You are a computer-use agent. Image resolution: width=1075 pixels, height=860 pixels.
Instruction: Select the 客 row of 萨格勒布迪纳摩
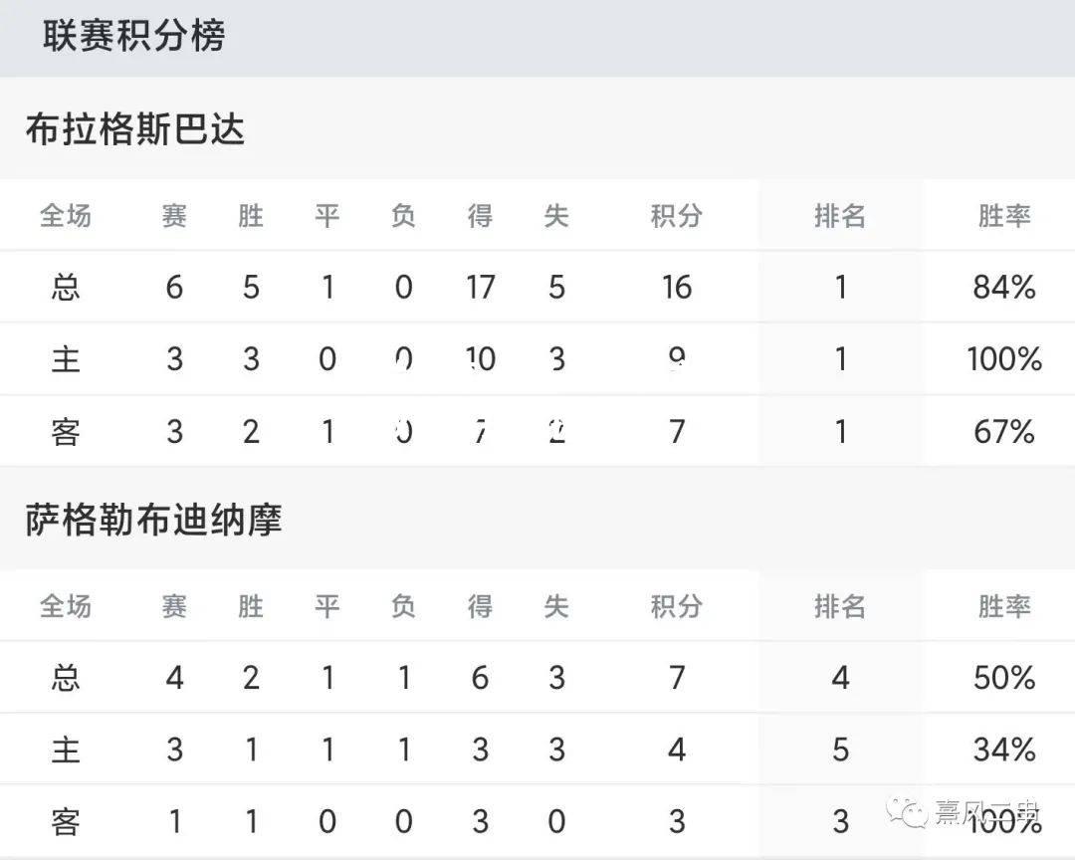pyautogui.click(x=537, y=821)
